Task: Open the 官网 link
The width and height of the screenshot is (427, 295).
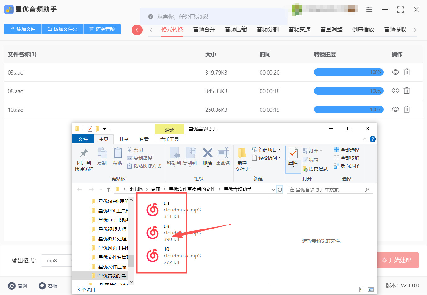Action: (18, 286)
